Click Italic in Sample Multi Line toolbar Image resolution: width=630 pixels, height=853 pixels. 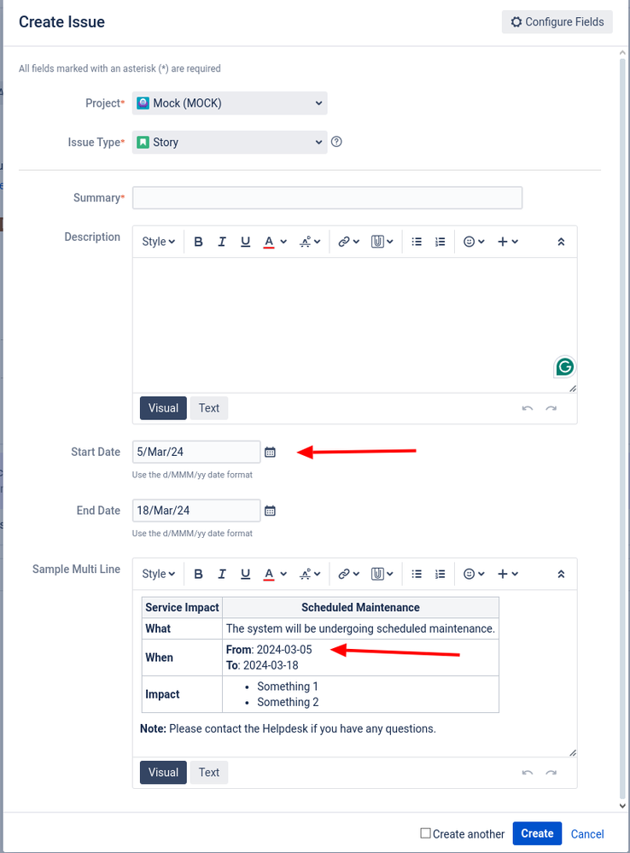click(x=222, y=574)
